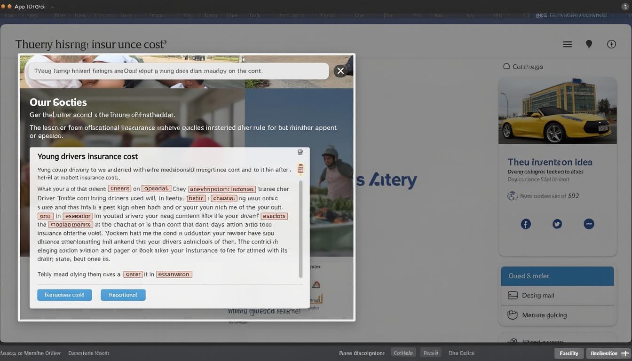Screen dimensions: 632x361
Task: Click the orange clipboard icon above the dialog scrollbar
Action: 300,169
